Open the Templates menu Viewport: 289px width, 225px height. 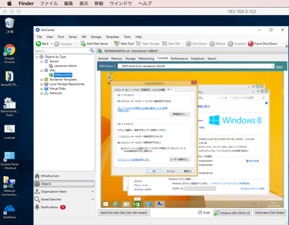coord(112,37)
